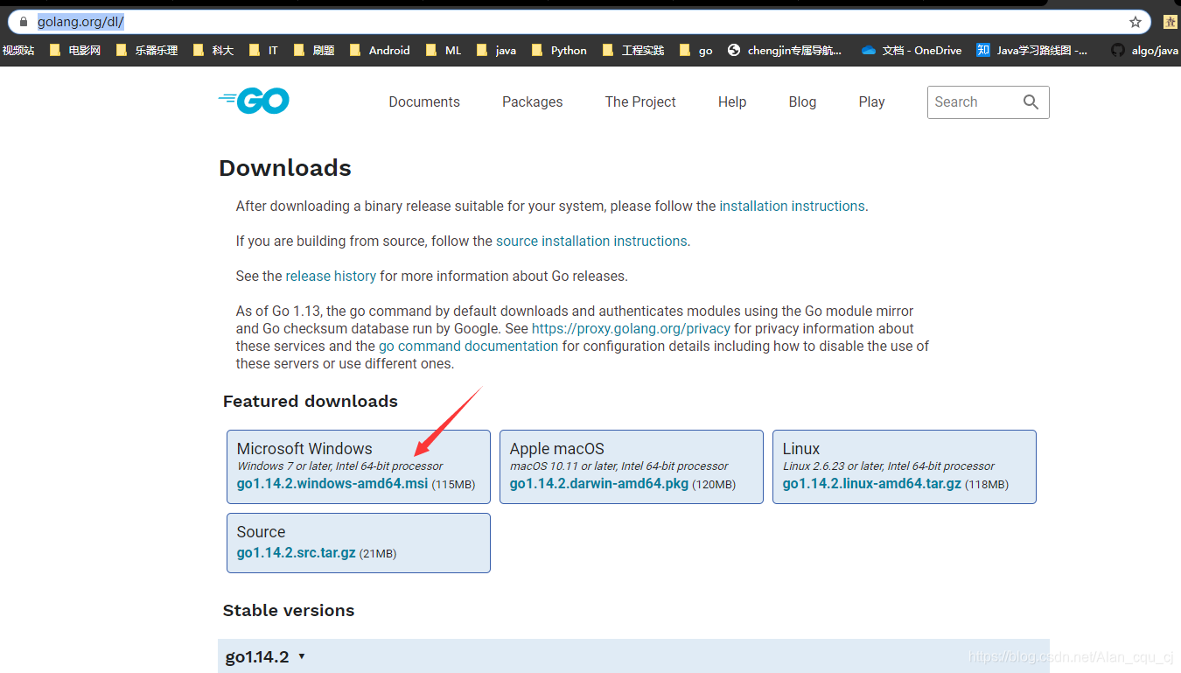Click the Linux card heading
The image size is (1181, 673).
pyautogui.click(x=801, y=449)
